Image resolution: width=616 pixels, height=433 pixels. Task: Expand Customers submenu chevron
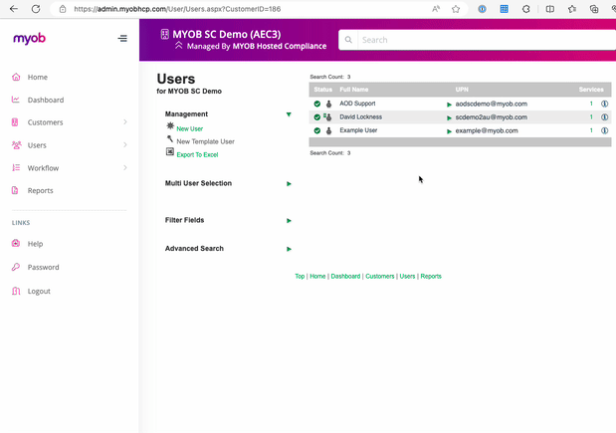(x=124, y=122)
